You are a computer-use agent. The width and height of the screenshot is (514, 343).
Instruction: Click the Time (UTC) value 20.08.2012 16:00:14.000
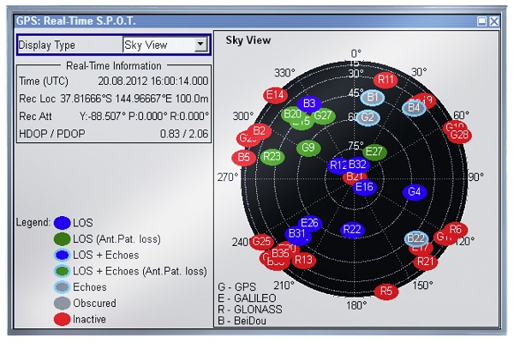[x=153, y=81]
